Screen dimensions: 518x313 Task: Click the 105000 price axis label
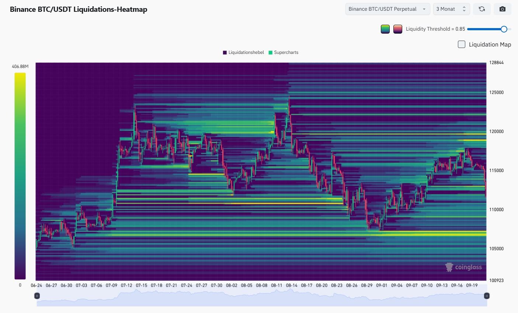(x=496, y=249)
